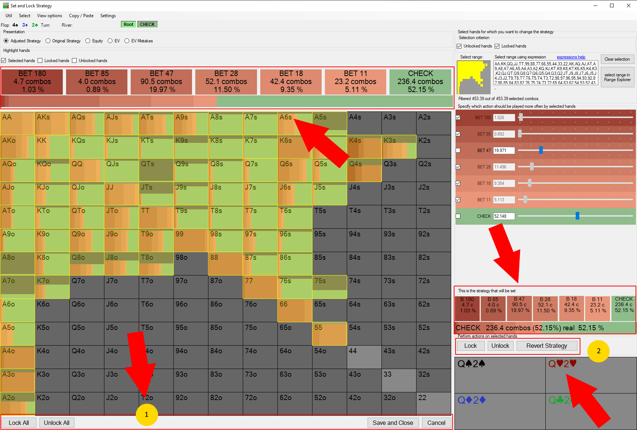Select the QQ hand cell
The width and height of the screenshot is (637, 430).
point(87,170)
